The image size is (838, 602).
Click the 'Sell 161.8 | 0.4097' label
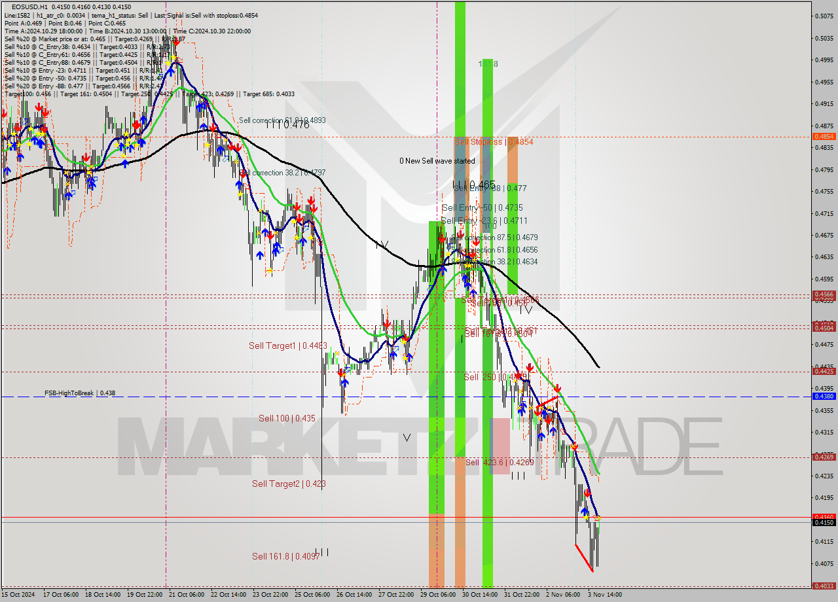[x=286, y=556]
